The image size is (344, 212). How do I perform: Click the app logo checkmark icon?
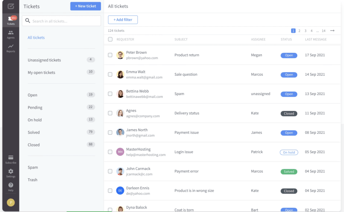(x=11, y=7)
